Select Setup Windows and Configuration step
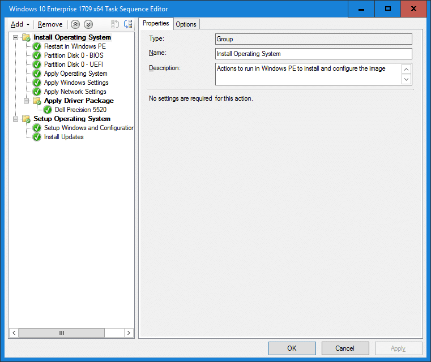The width and height of the screenshot is (431, 362). [89, 128]
